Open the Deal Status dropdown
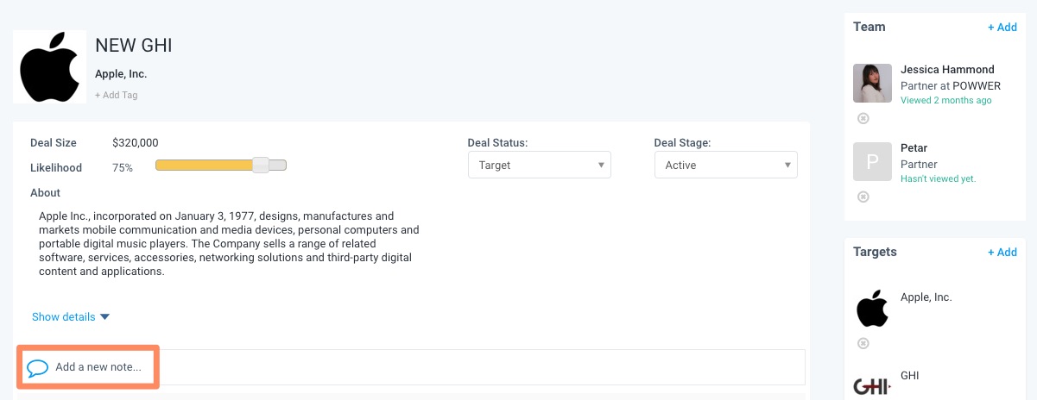The image size is (1037, 400). pyautogui.click(x=539, y=165)
